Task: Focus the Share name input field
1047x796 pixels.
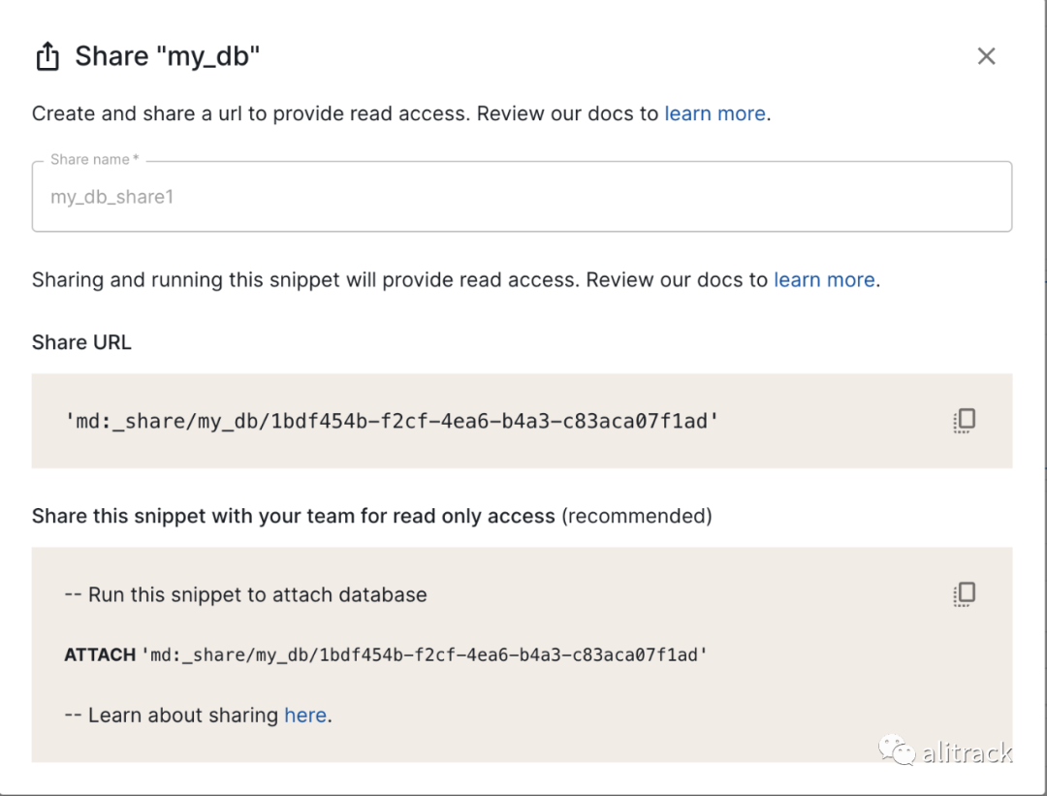Action: 522,197
